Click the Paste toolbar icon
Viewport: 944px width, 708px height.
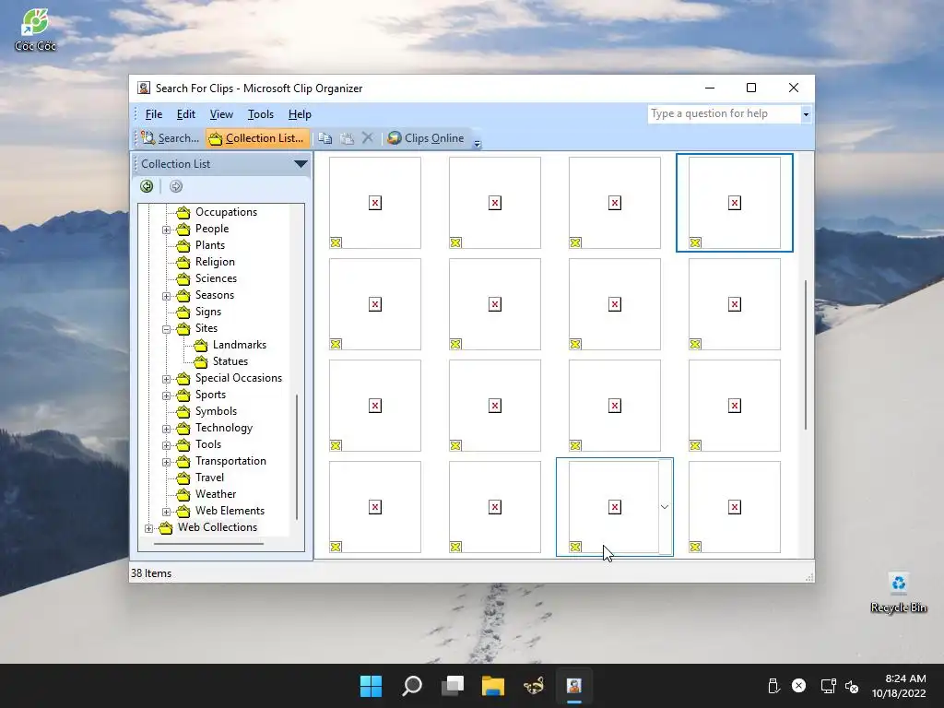pos(347,138)
